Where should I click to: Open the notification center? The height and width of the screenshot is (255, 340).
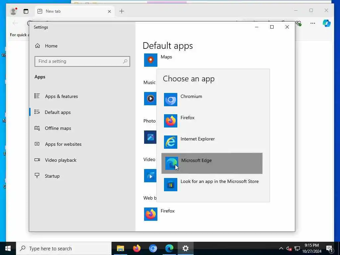click(329, 248)
